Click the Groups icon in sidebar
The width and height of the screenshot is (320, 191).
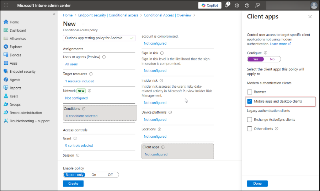[x=6, y=104]
